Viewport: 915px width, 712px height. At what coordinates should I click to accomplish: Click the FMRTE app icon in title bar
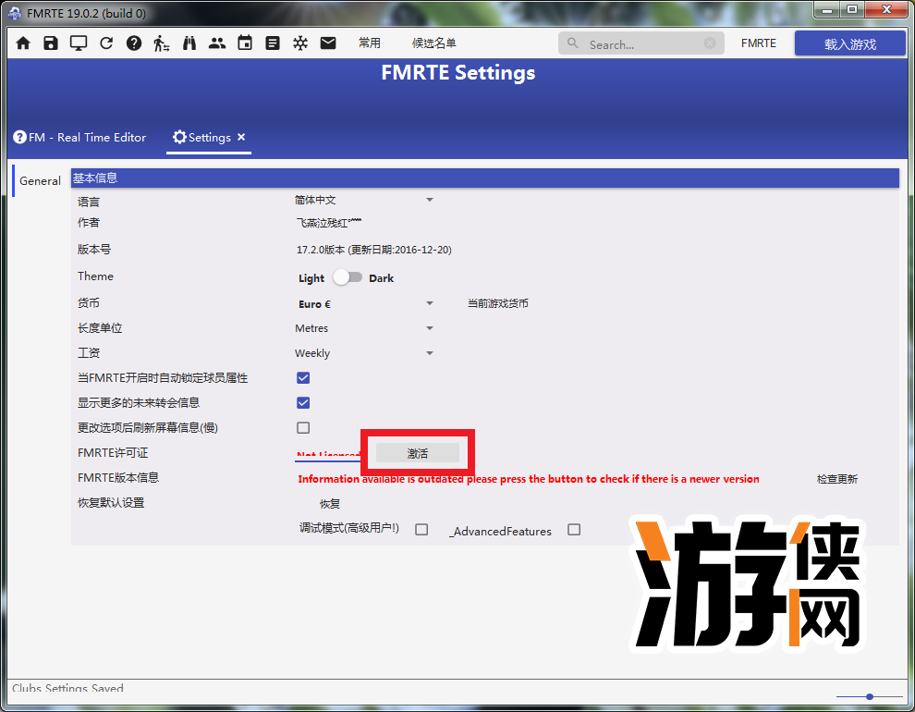tap(15, 13)
